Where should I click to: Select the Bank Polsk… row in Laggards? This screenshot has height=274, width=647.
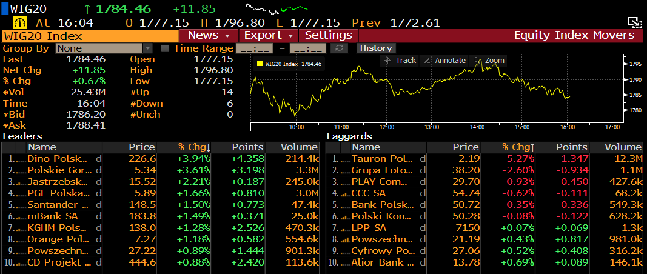(484, 205)
